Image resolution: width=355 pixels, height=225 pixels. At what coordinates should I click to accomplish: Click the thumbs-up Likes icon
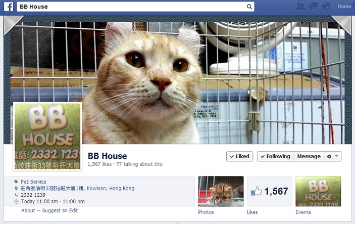pyautogui.click(x=257, y=191)
